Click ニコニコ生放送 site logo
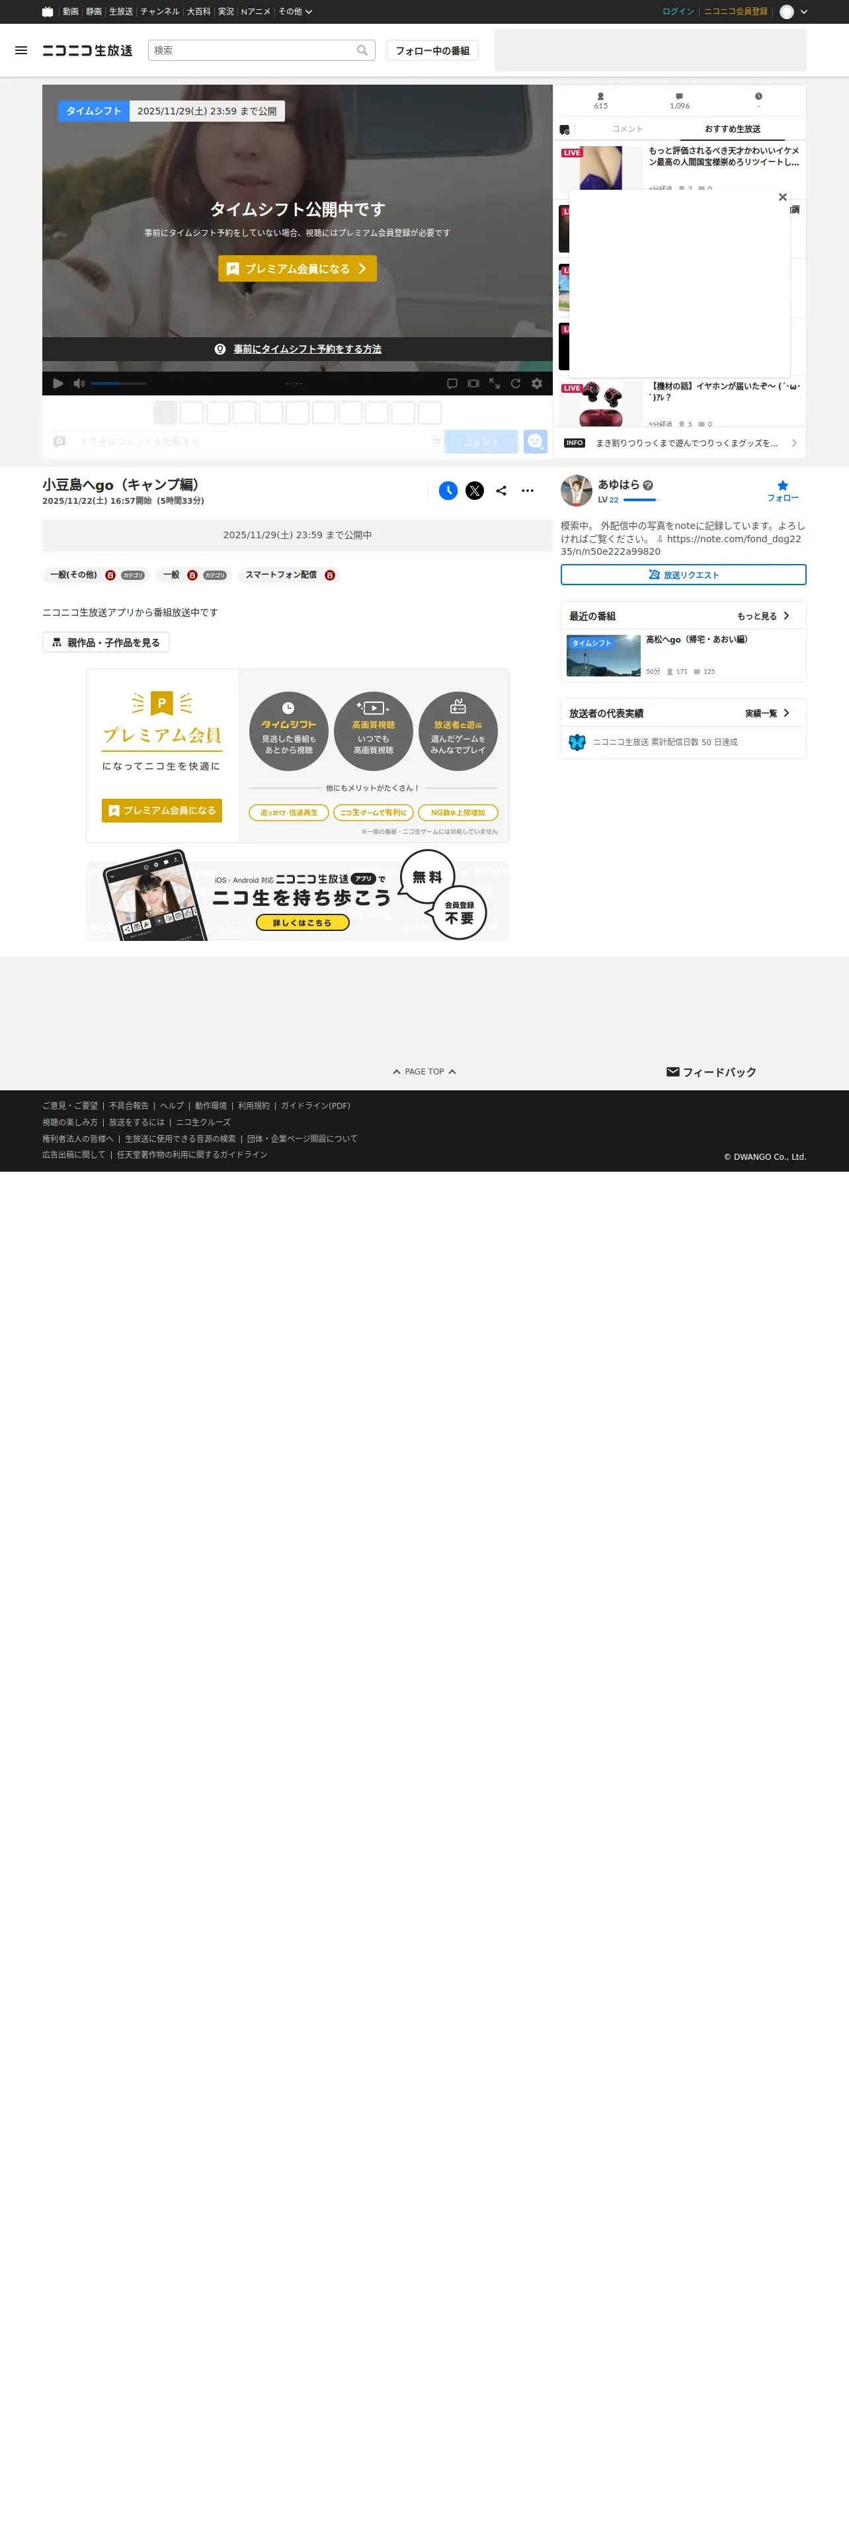The width and height of the screenshot is (849, 2547). pyautogui.click(x=87, y=50)
